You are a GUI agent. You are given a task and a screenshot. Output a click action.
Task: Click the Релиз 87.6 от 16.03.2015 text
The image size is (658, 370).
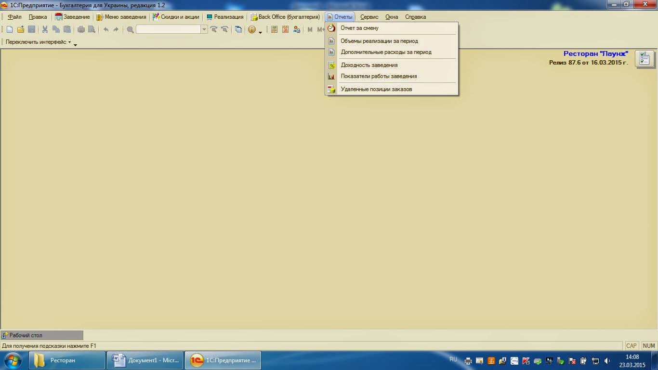click(589, 63)
